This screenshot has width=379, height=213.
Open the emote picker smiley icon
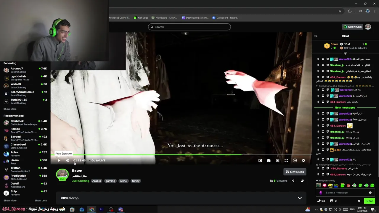point(370,193)
